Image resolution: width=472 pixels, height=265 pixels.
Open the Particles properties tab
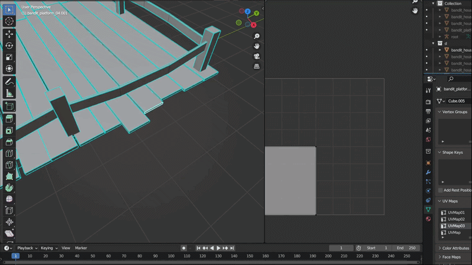pos(428,182)
